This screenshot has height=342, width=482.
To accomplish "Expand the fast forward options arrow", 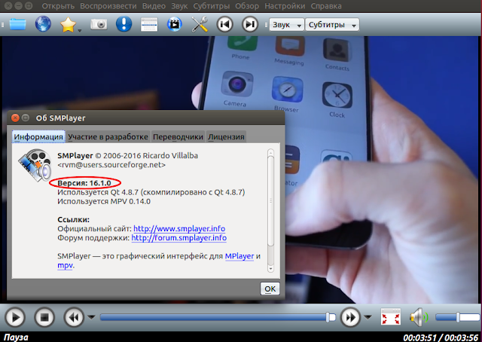I will (x=368, y=317).
